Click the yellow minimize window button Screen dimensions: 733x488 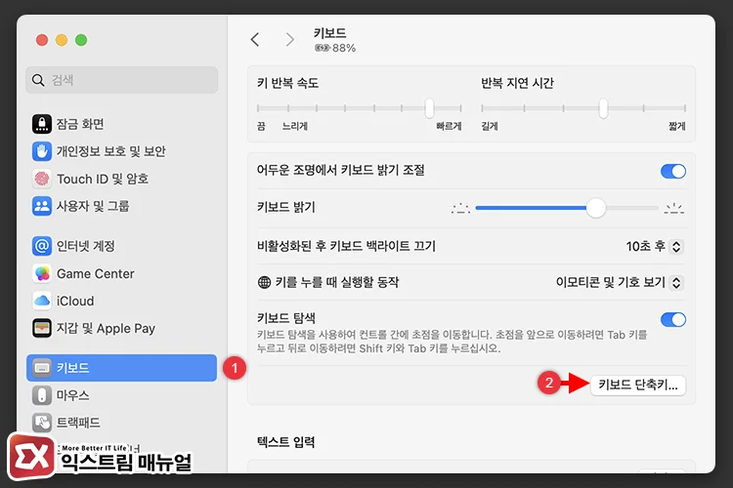point(62,40)
